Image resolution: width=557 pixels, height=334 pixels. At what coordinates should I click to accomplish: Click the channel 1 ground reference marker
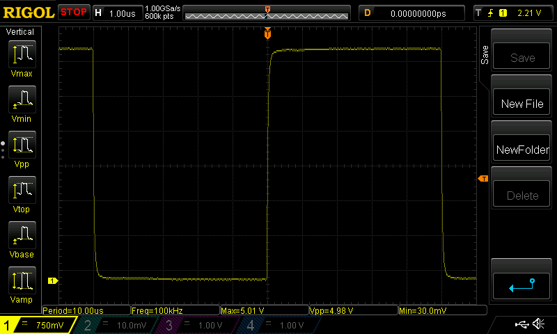pyautogui.click(x=53, y=280)
